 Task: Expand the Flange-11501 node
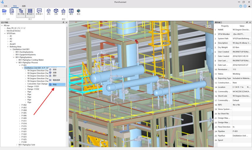point(26,86)
